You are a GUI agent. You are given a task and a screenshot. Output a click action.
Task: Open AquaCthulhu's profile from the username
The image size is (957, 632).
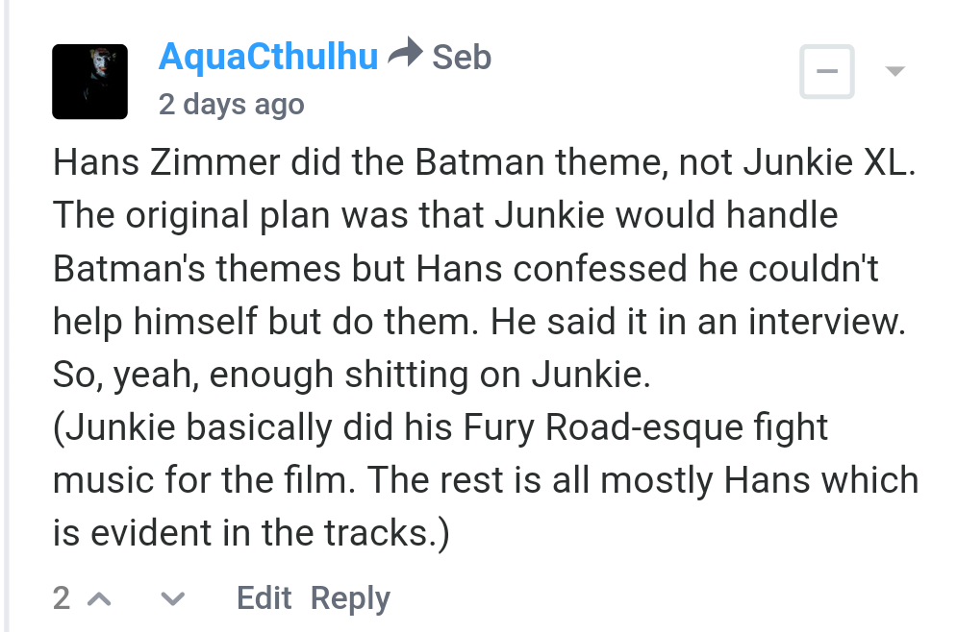pos(268,57)
